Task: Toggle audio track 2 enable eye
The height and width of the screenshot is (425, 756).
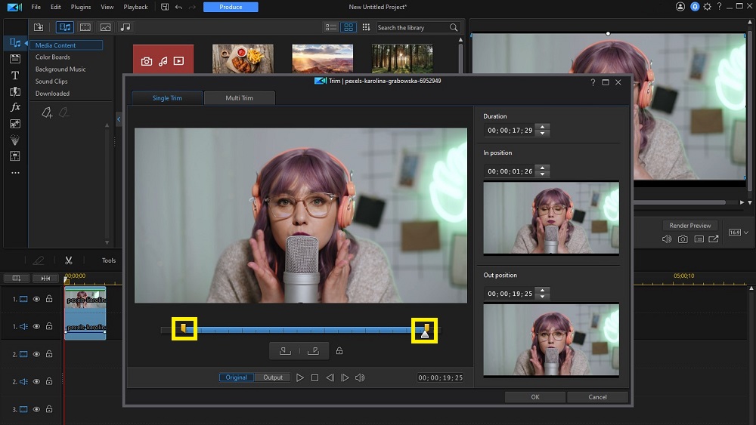Action: coord(36,382)
